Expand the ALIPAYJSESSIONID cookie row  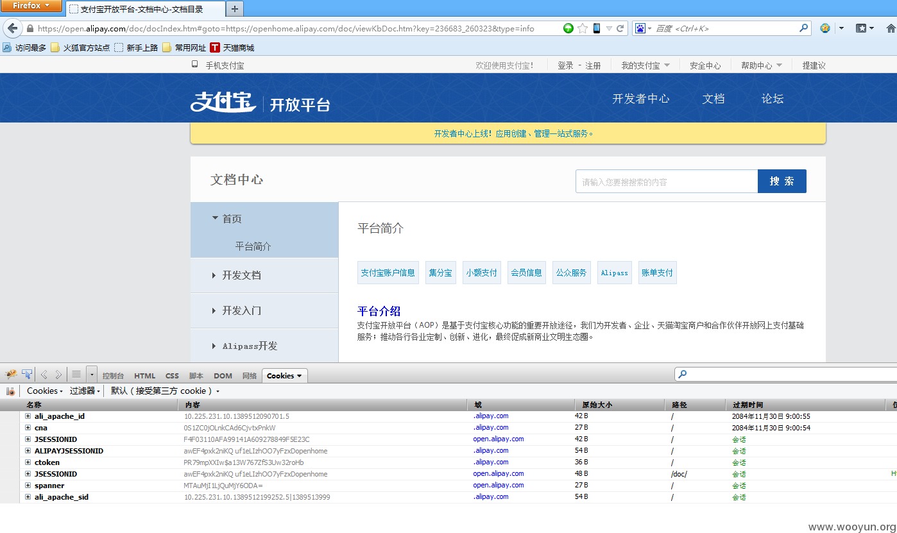(28, 451)
